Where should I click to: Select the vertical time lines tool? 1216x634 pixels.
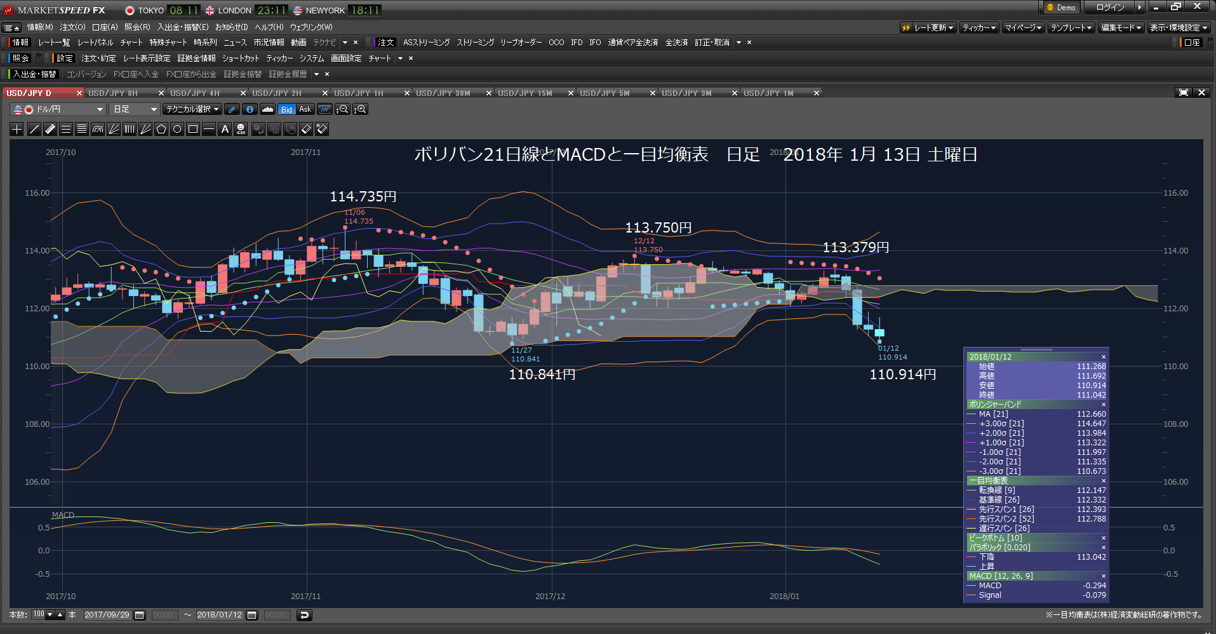point(130,129)
